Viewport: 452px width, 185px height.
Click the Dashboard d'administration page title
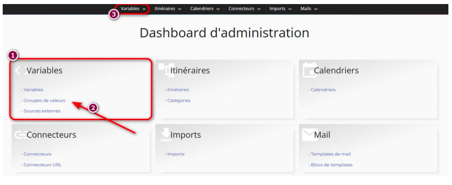[224, 33]
